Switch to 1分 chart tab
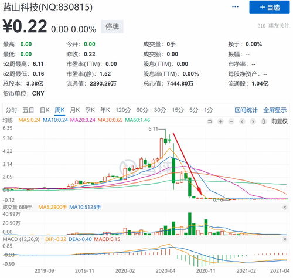The image size is (293, 278). [x=208, y=110]
